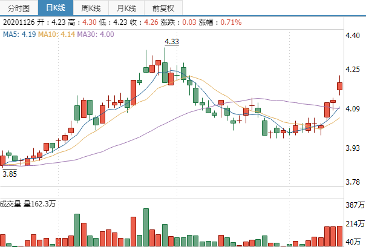
Task: Click the 40万 volume axis label
Action: [x=353, y=242]
